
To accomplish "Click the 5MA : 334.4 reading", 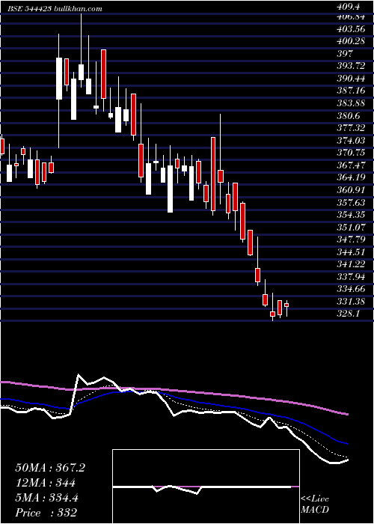I will [47, 498].
